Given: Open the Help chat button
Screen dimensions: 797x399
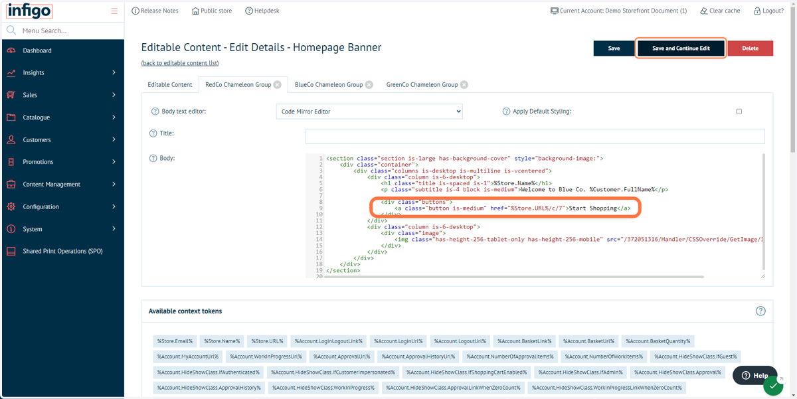Looking at the screenshot, I should point(755,375).
